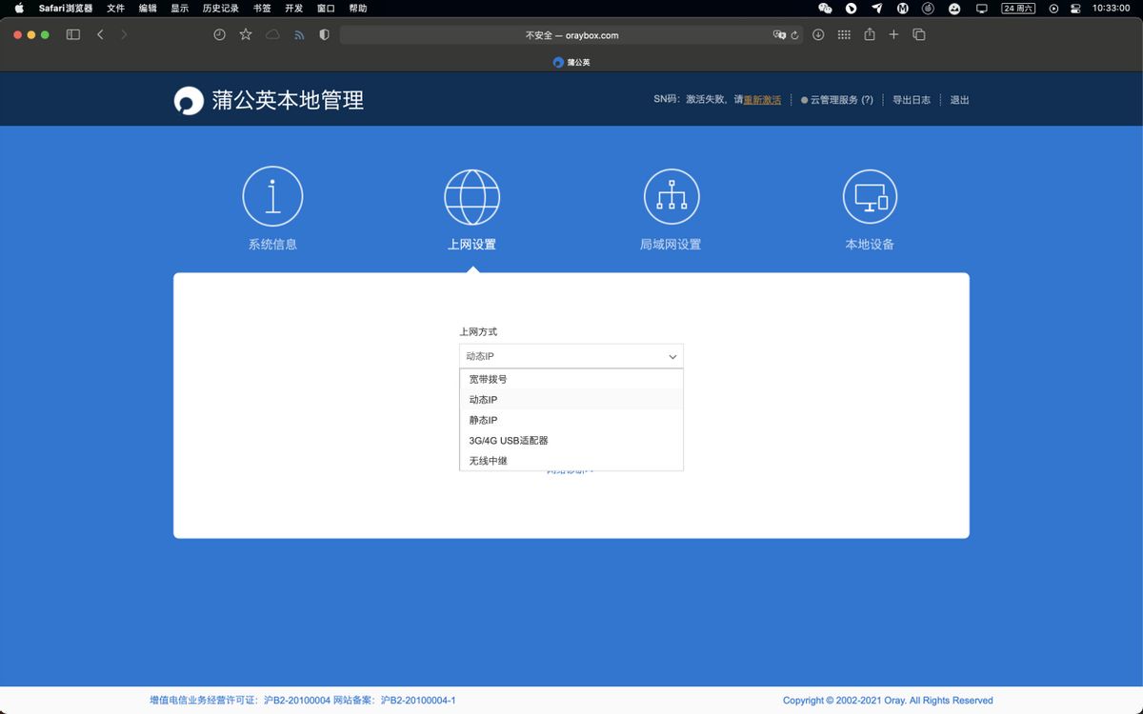Choose 无线中继 from the dropdown list
This screenshot has height=714, width=1143.
click(571, 461)
